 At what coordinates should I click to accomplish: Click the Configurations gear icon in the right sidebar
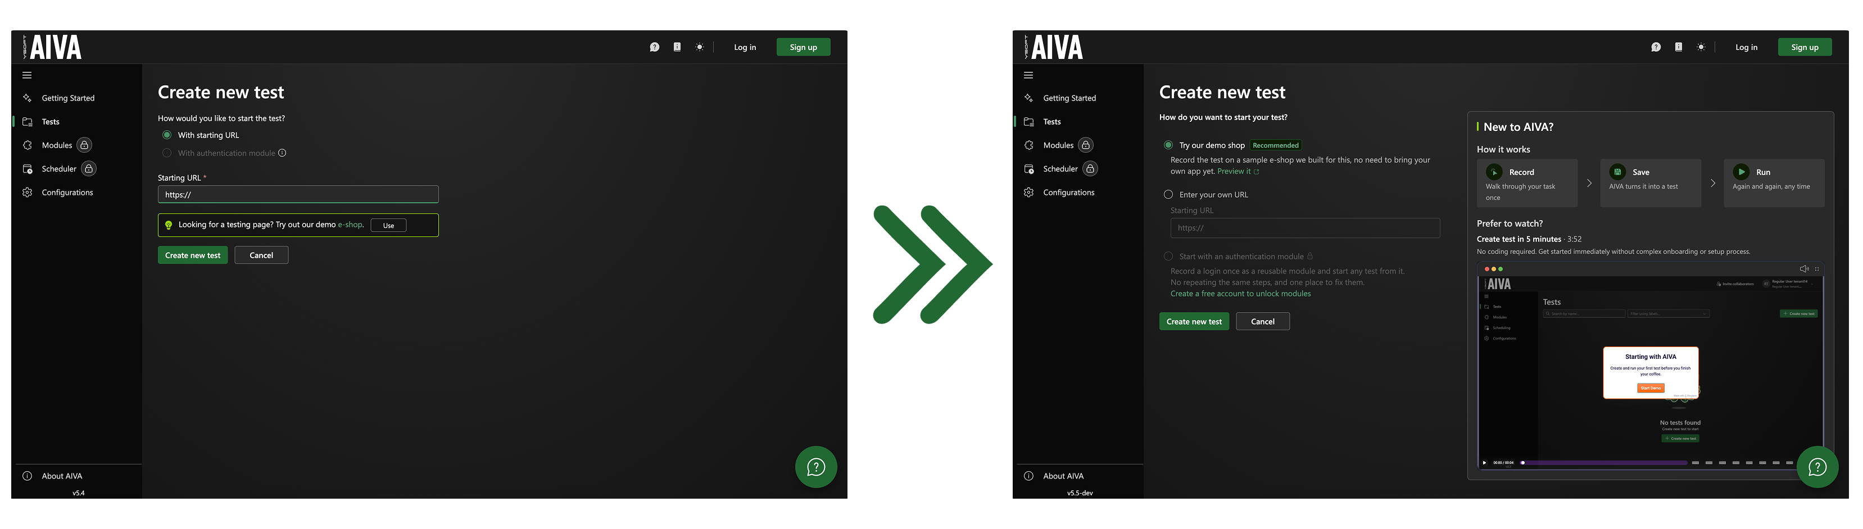[1028, 192]
